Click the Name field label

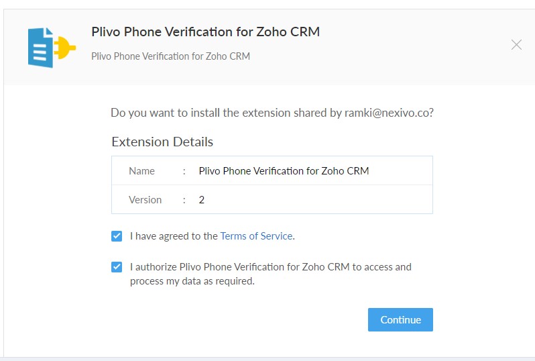point(141,170)
